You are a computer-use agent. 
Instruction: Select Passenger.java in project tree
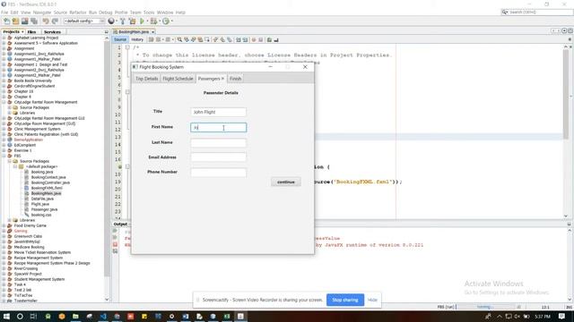pyautogui.click(x=44, y=209)
